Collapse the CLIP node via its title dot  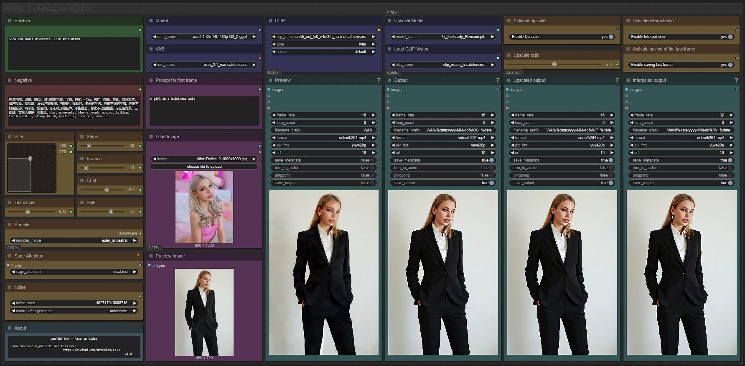pos(270,20)
